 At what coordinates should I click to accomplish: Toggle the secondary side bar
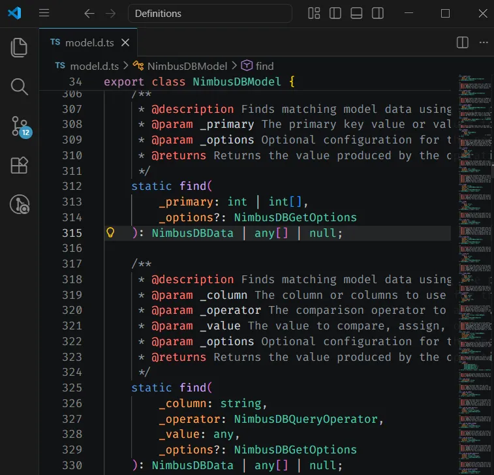coord(377,13)
